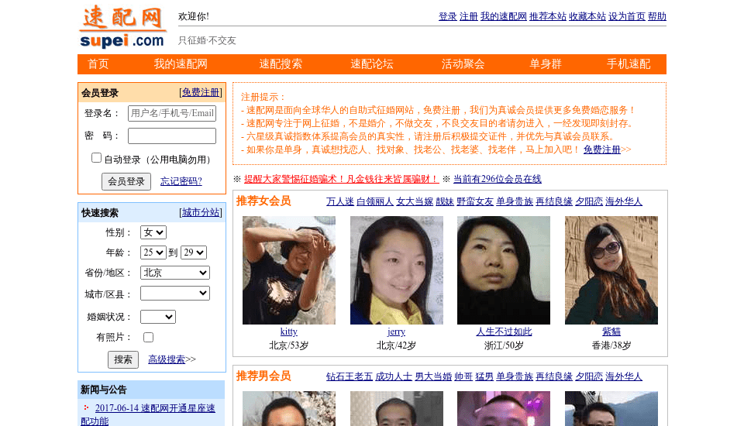Click the 人生不过如此 member name link
Image resolution: width=744 pixels, height=426 pixels.
coord(504,332)
